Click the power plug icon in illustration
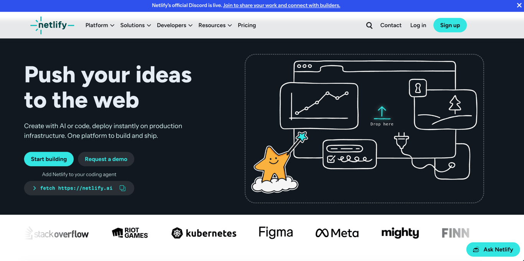Image resolution: width=524 pixels, height=261 pixels. [x=402, y=141]
